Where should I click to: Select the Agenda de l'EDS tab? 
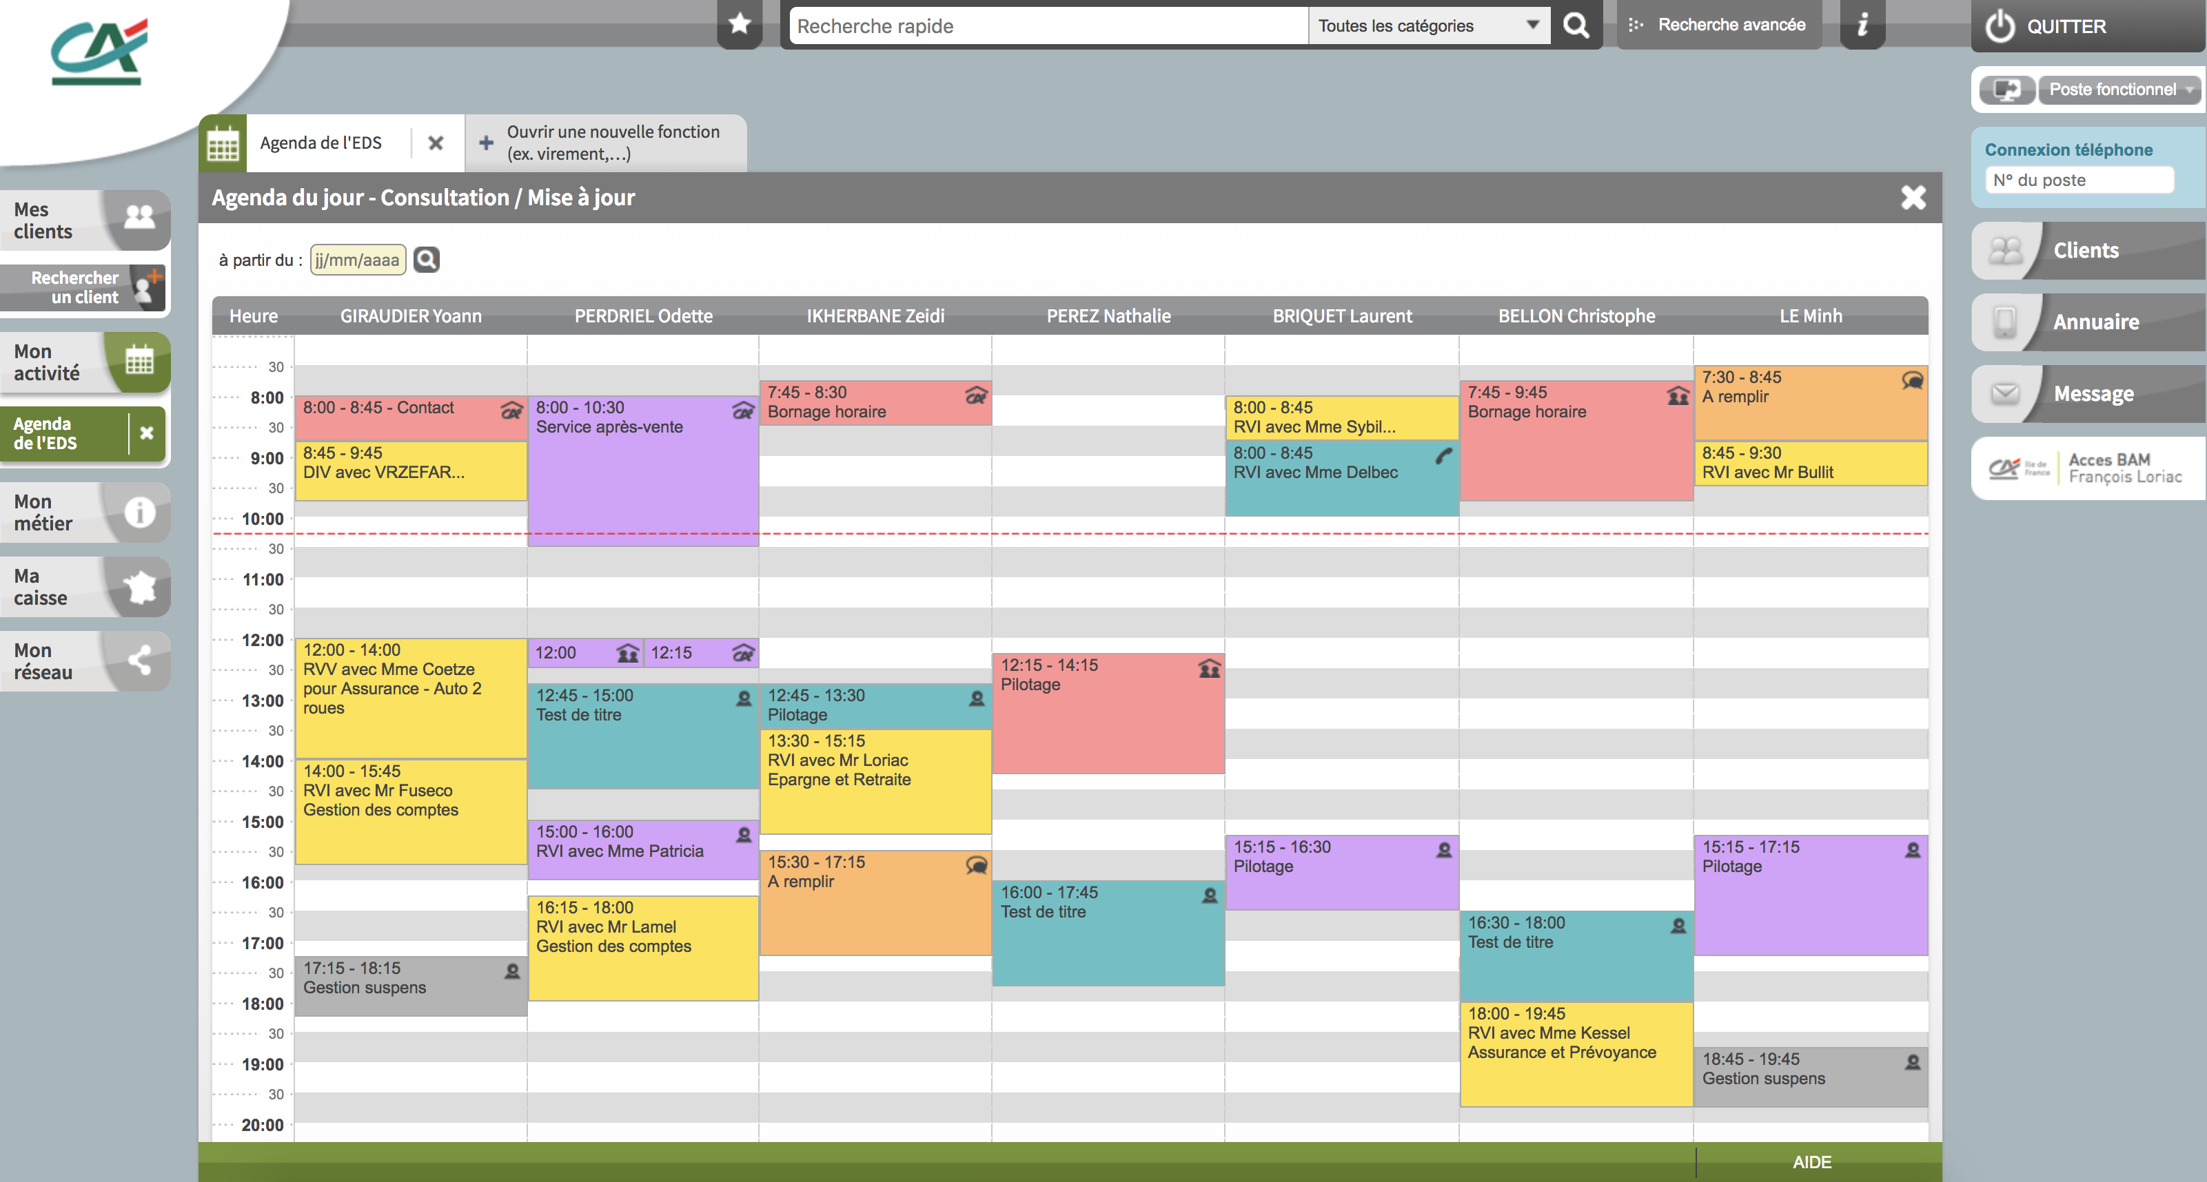click(x=321, y=143)
